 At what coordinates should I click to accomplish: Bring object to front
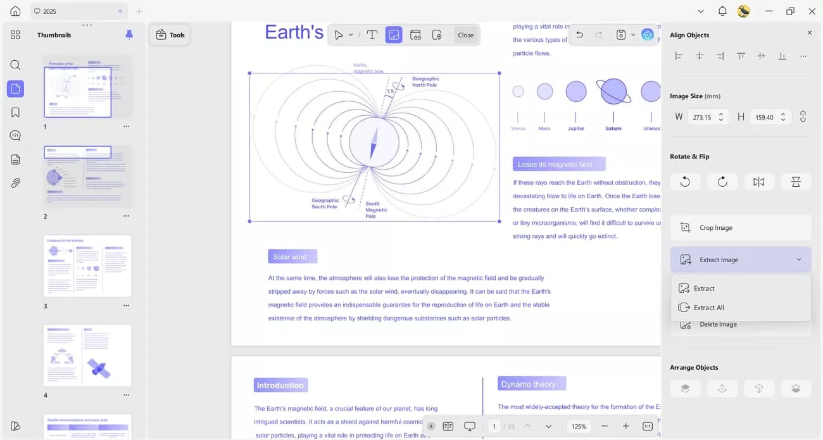(x=685, y=389)
